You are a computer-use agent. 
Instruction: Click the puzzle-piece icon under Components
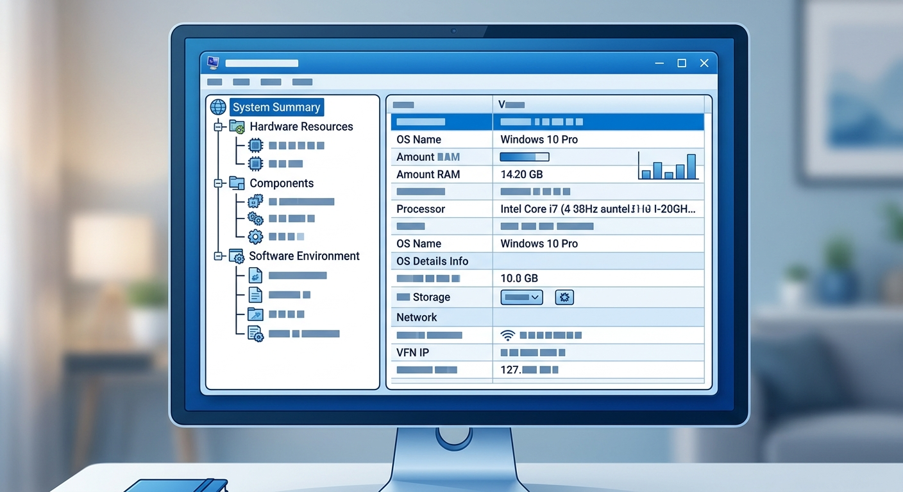pos(255,201)
